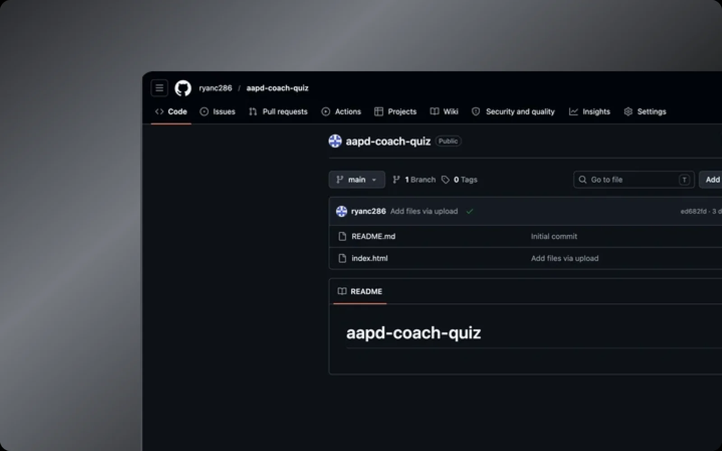View the 0 Tags link
The height and width of the screenshot is (451, 722).
coord(459,179)
